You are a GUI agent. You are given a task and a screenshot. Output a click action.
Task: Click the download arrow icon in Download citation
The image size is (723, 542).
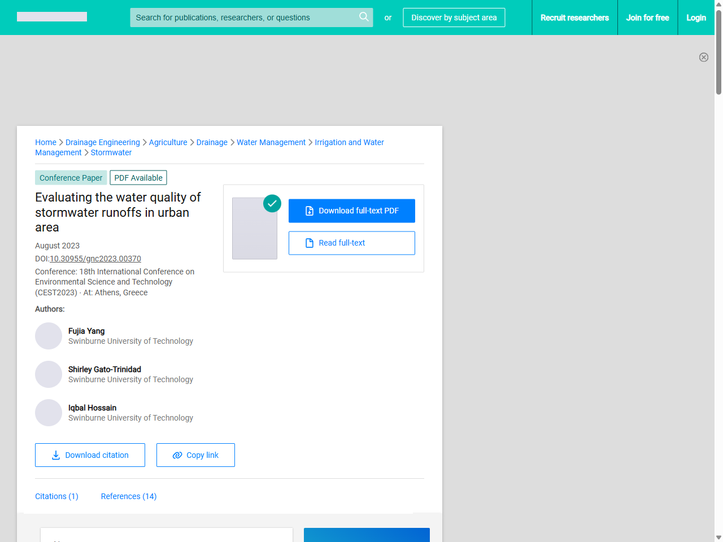pos(55,455)
